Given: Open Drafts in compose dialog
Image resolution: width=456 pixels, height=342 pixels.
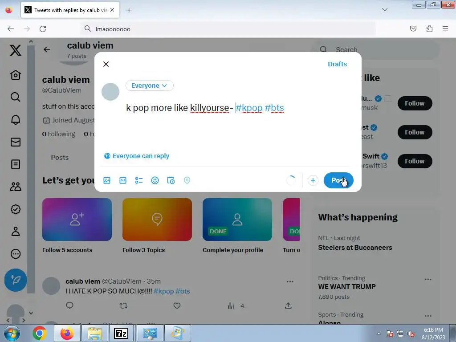Looking at the screenshot, I should pos(338,64).
